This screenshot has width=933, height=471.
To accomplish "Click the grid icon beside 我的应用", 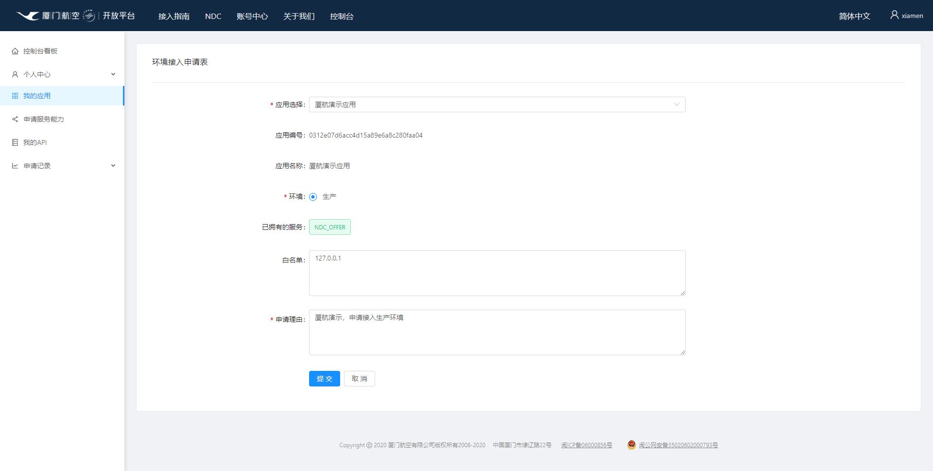I will (x=15, y=96).
